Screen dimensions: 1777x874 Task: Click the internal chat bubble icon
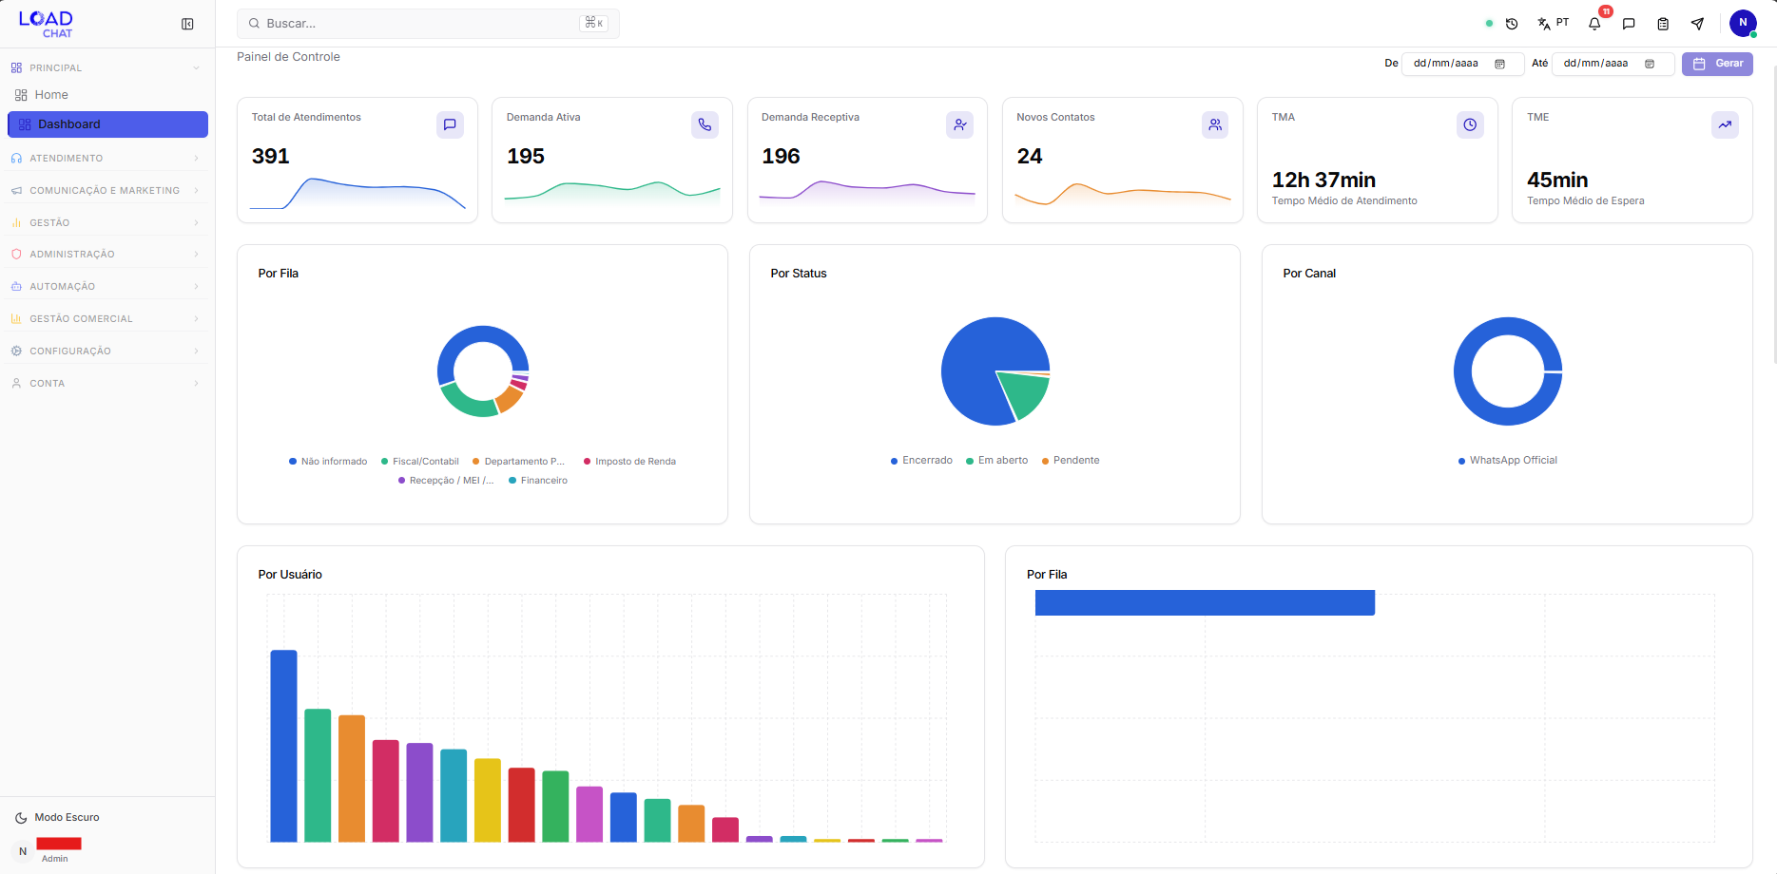(x=1629, y=24)
